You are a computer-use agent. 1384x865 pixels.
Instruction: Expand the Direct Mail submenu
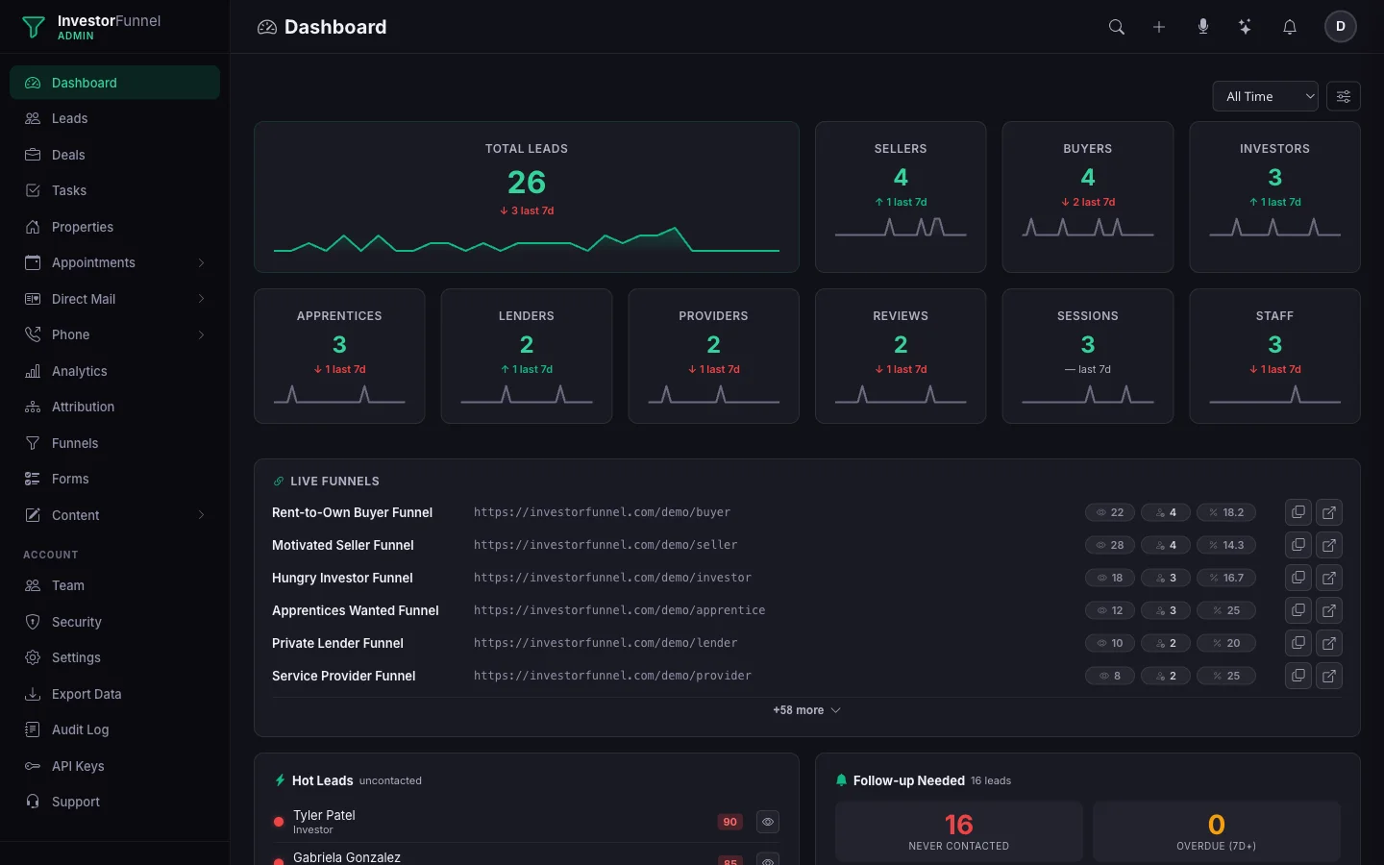tap(201, 299)
